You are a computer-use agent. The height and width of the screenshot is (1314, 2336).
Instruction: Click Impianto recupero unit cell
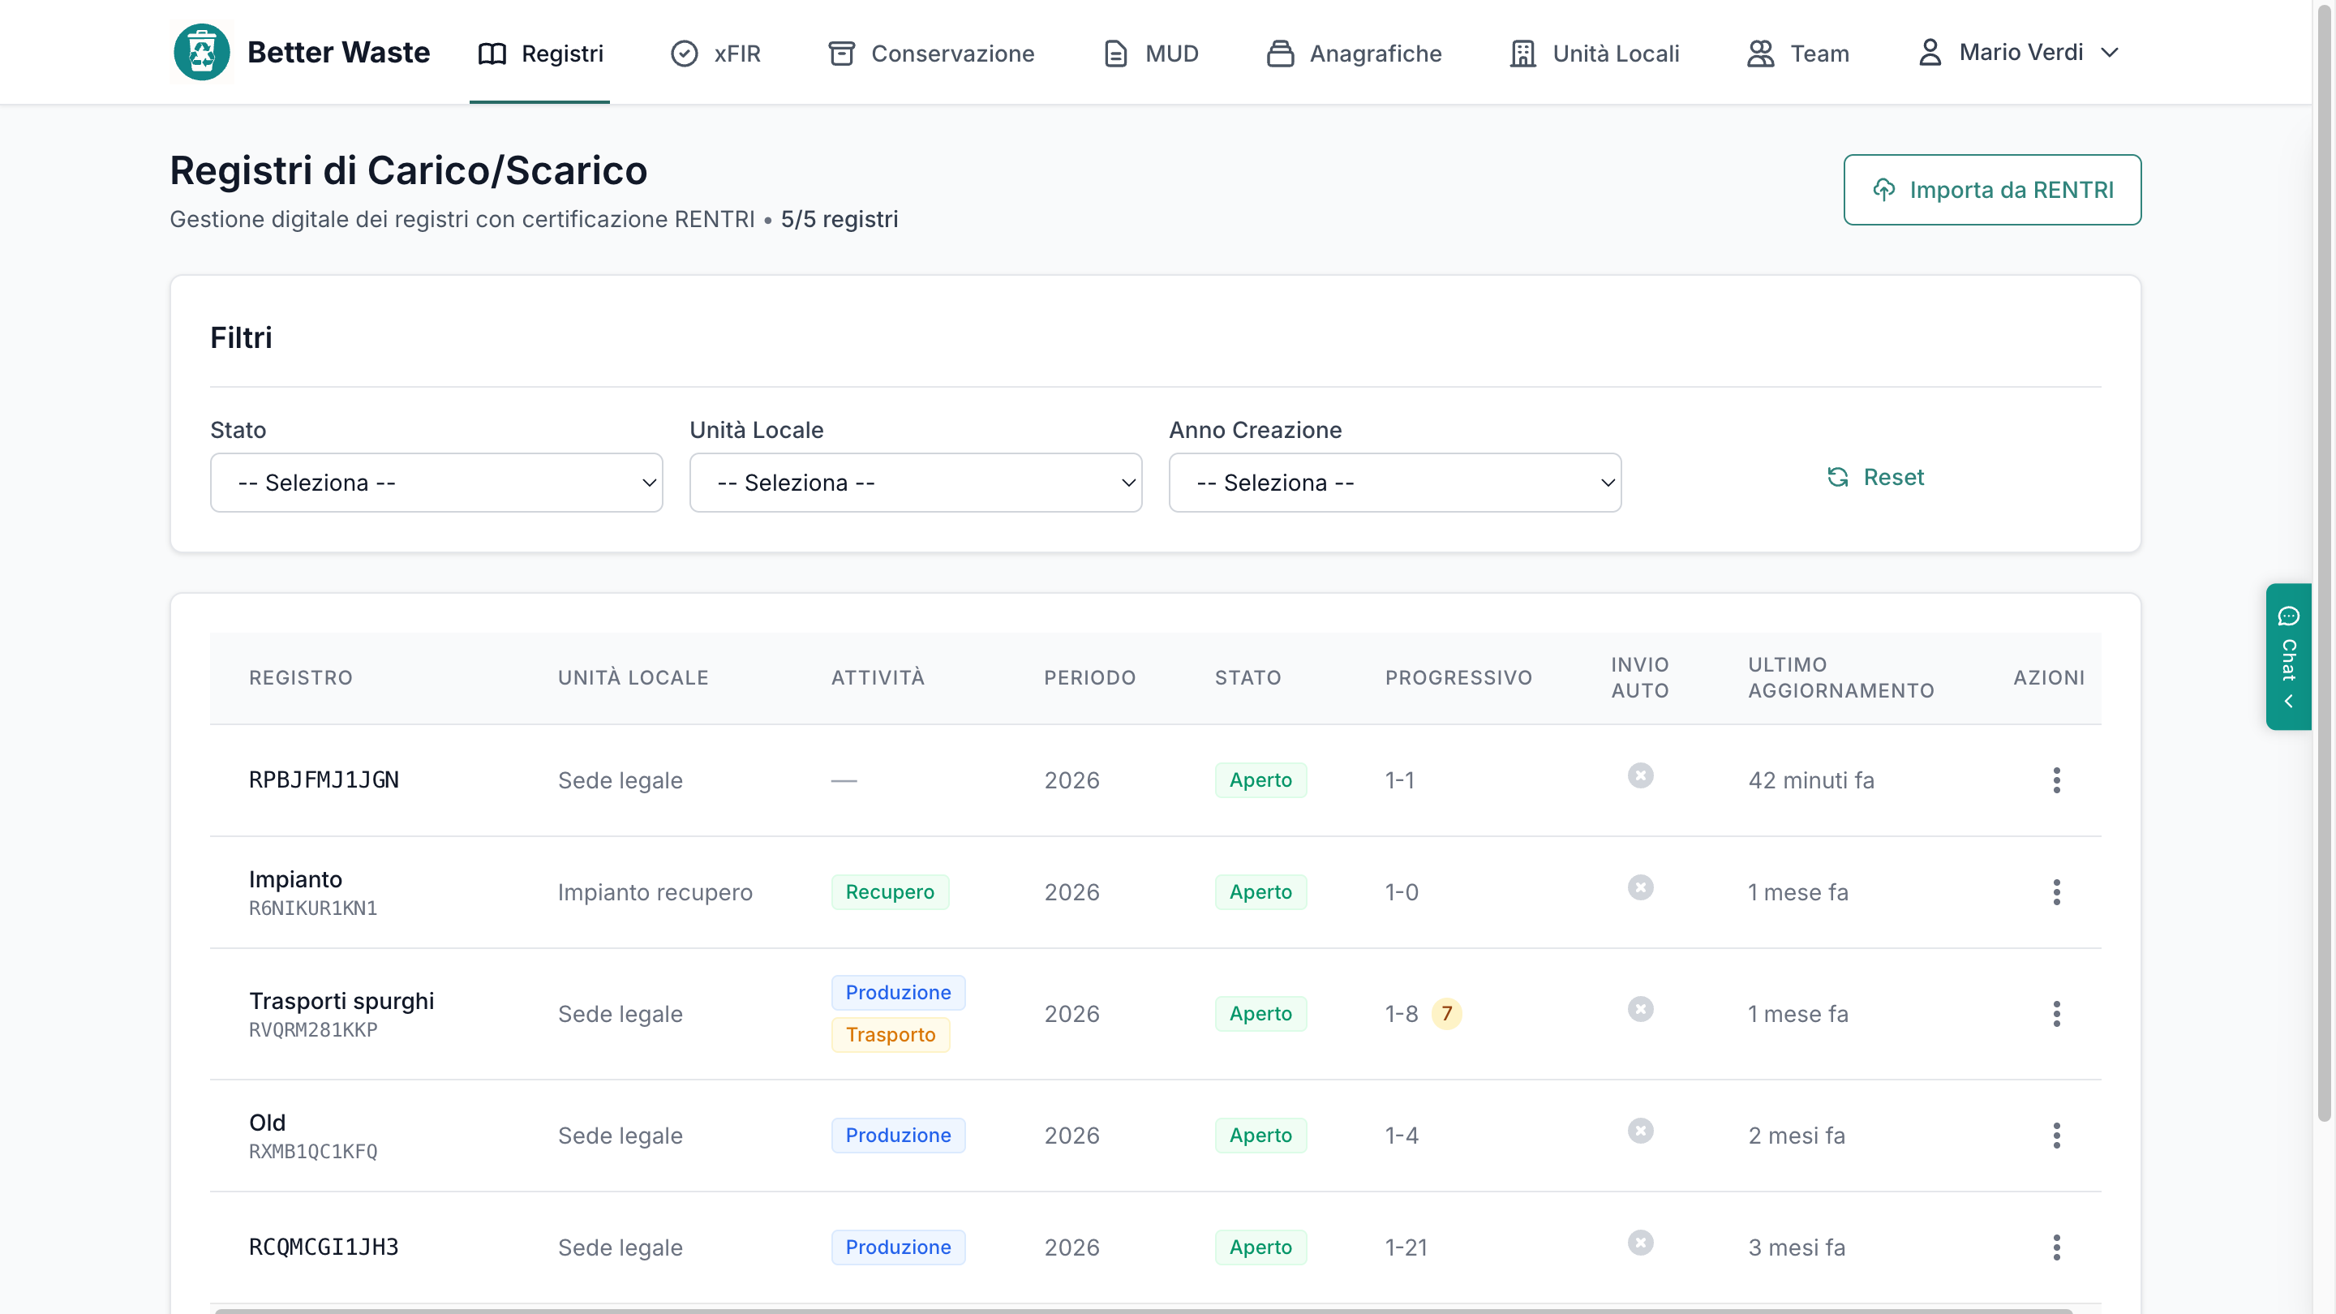[655, 892]
